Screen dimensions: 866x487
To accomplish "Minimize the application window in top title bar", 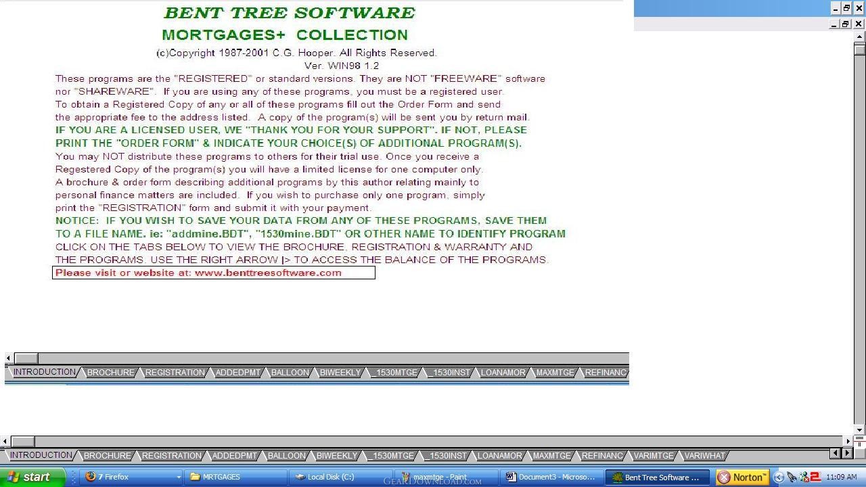I will 835,8.
